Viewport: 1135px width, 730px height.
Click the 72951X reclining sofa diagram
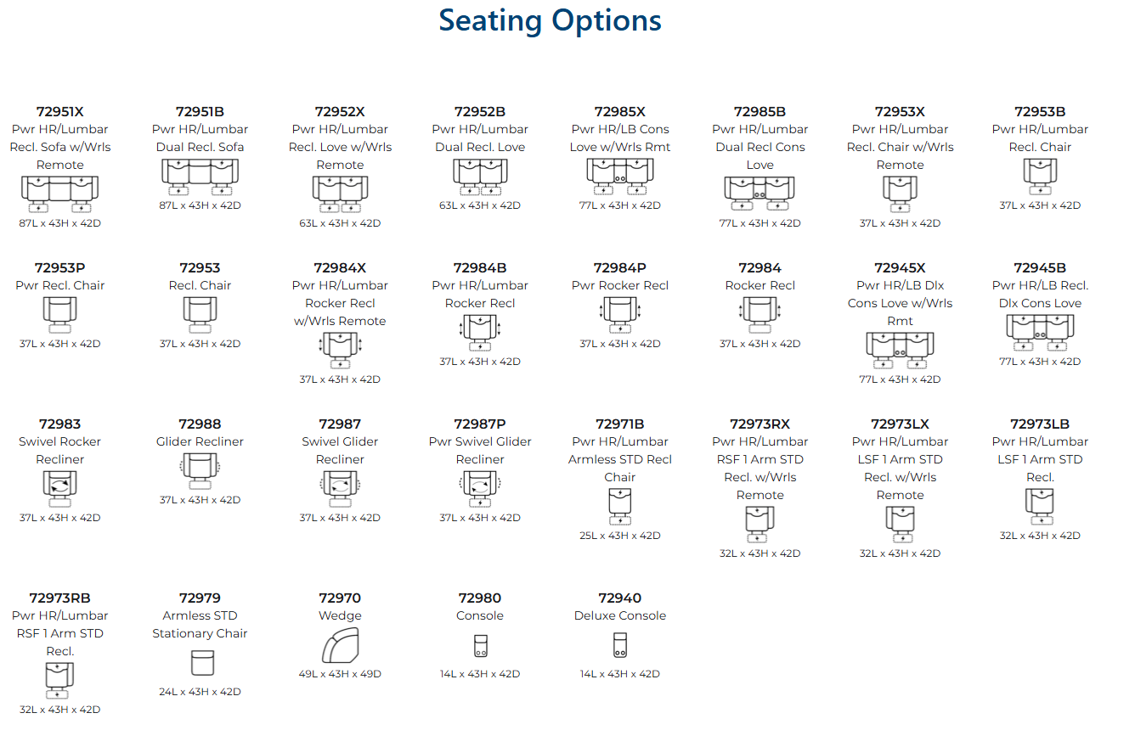point(59,194)
